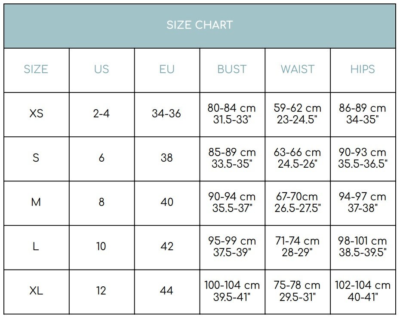This screenshot has width=400, height=319.
Task: Select the US column header
Action: click(x=102, y=70)
